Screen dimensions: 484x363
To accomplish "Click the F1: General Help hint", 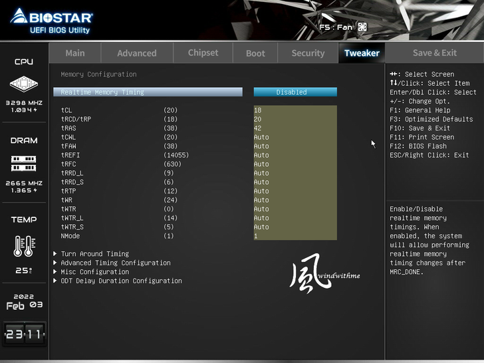I will point(420,110).
